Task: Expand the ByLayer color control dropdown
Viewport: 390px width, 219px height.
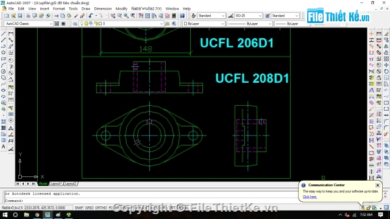Action: [204, 24]
